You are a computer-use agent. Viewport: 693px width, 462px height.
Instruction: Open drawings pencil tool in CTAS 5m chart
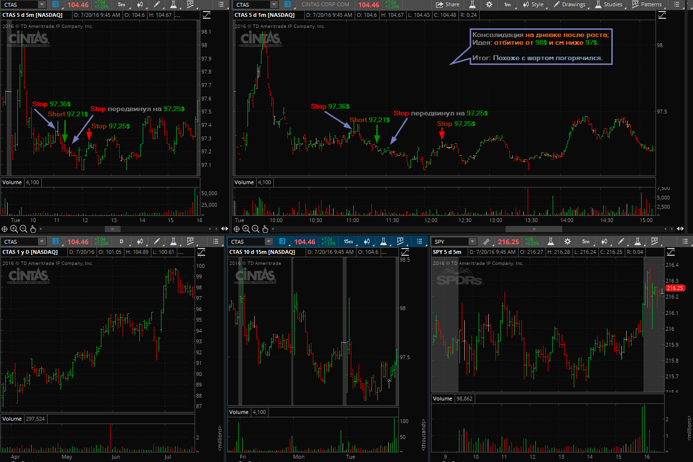coord(157,4)
